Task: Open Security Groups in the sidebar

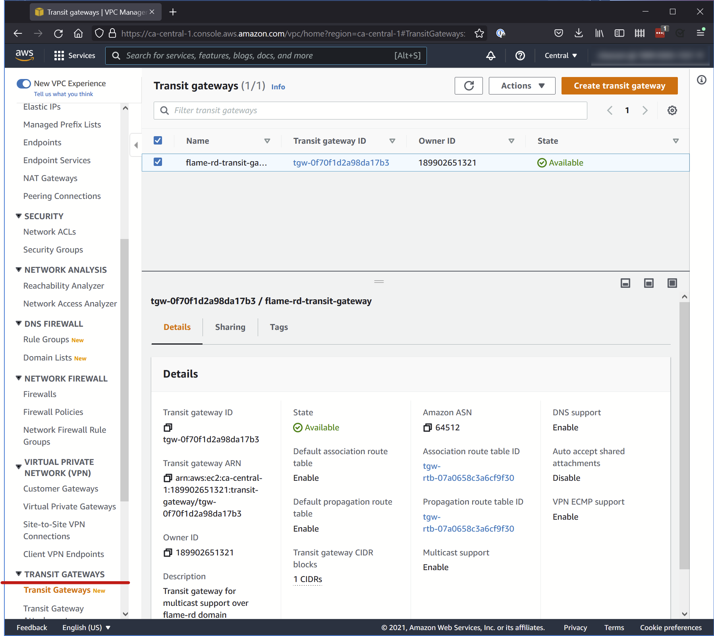Action: [x=53, y=250]
